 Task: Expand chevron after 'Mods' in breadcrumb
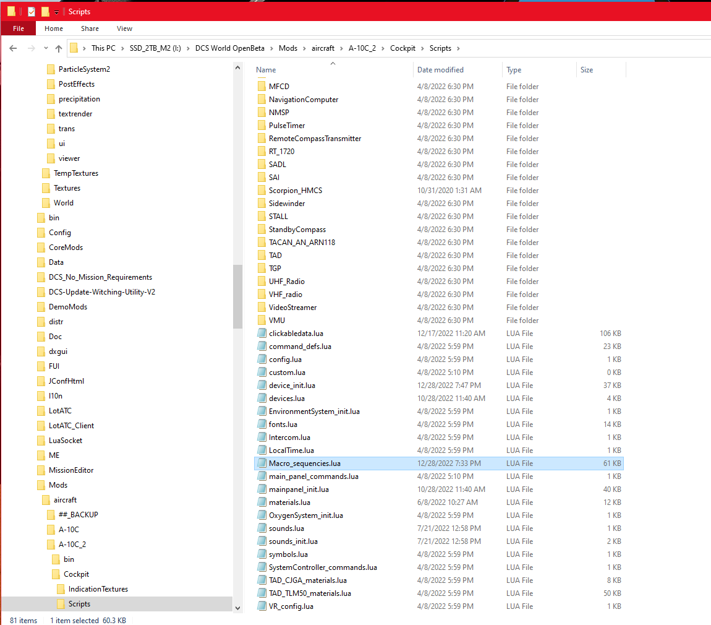pyautogui.click(x=305, y=48)
